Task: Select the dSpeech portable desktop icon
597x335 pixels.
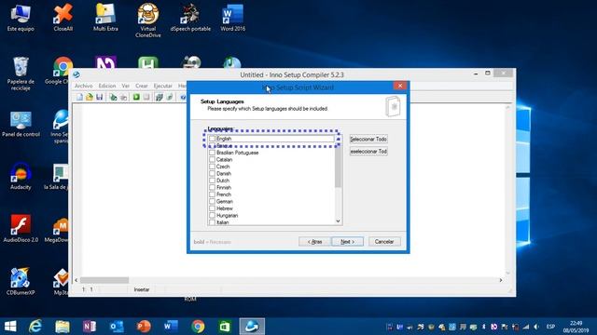Action: (x=190, y=18)
